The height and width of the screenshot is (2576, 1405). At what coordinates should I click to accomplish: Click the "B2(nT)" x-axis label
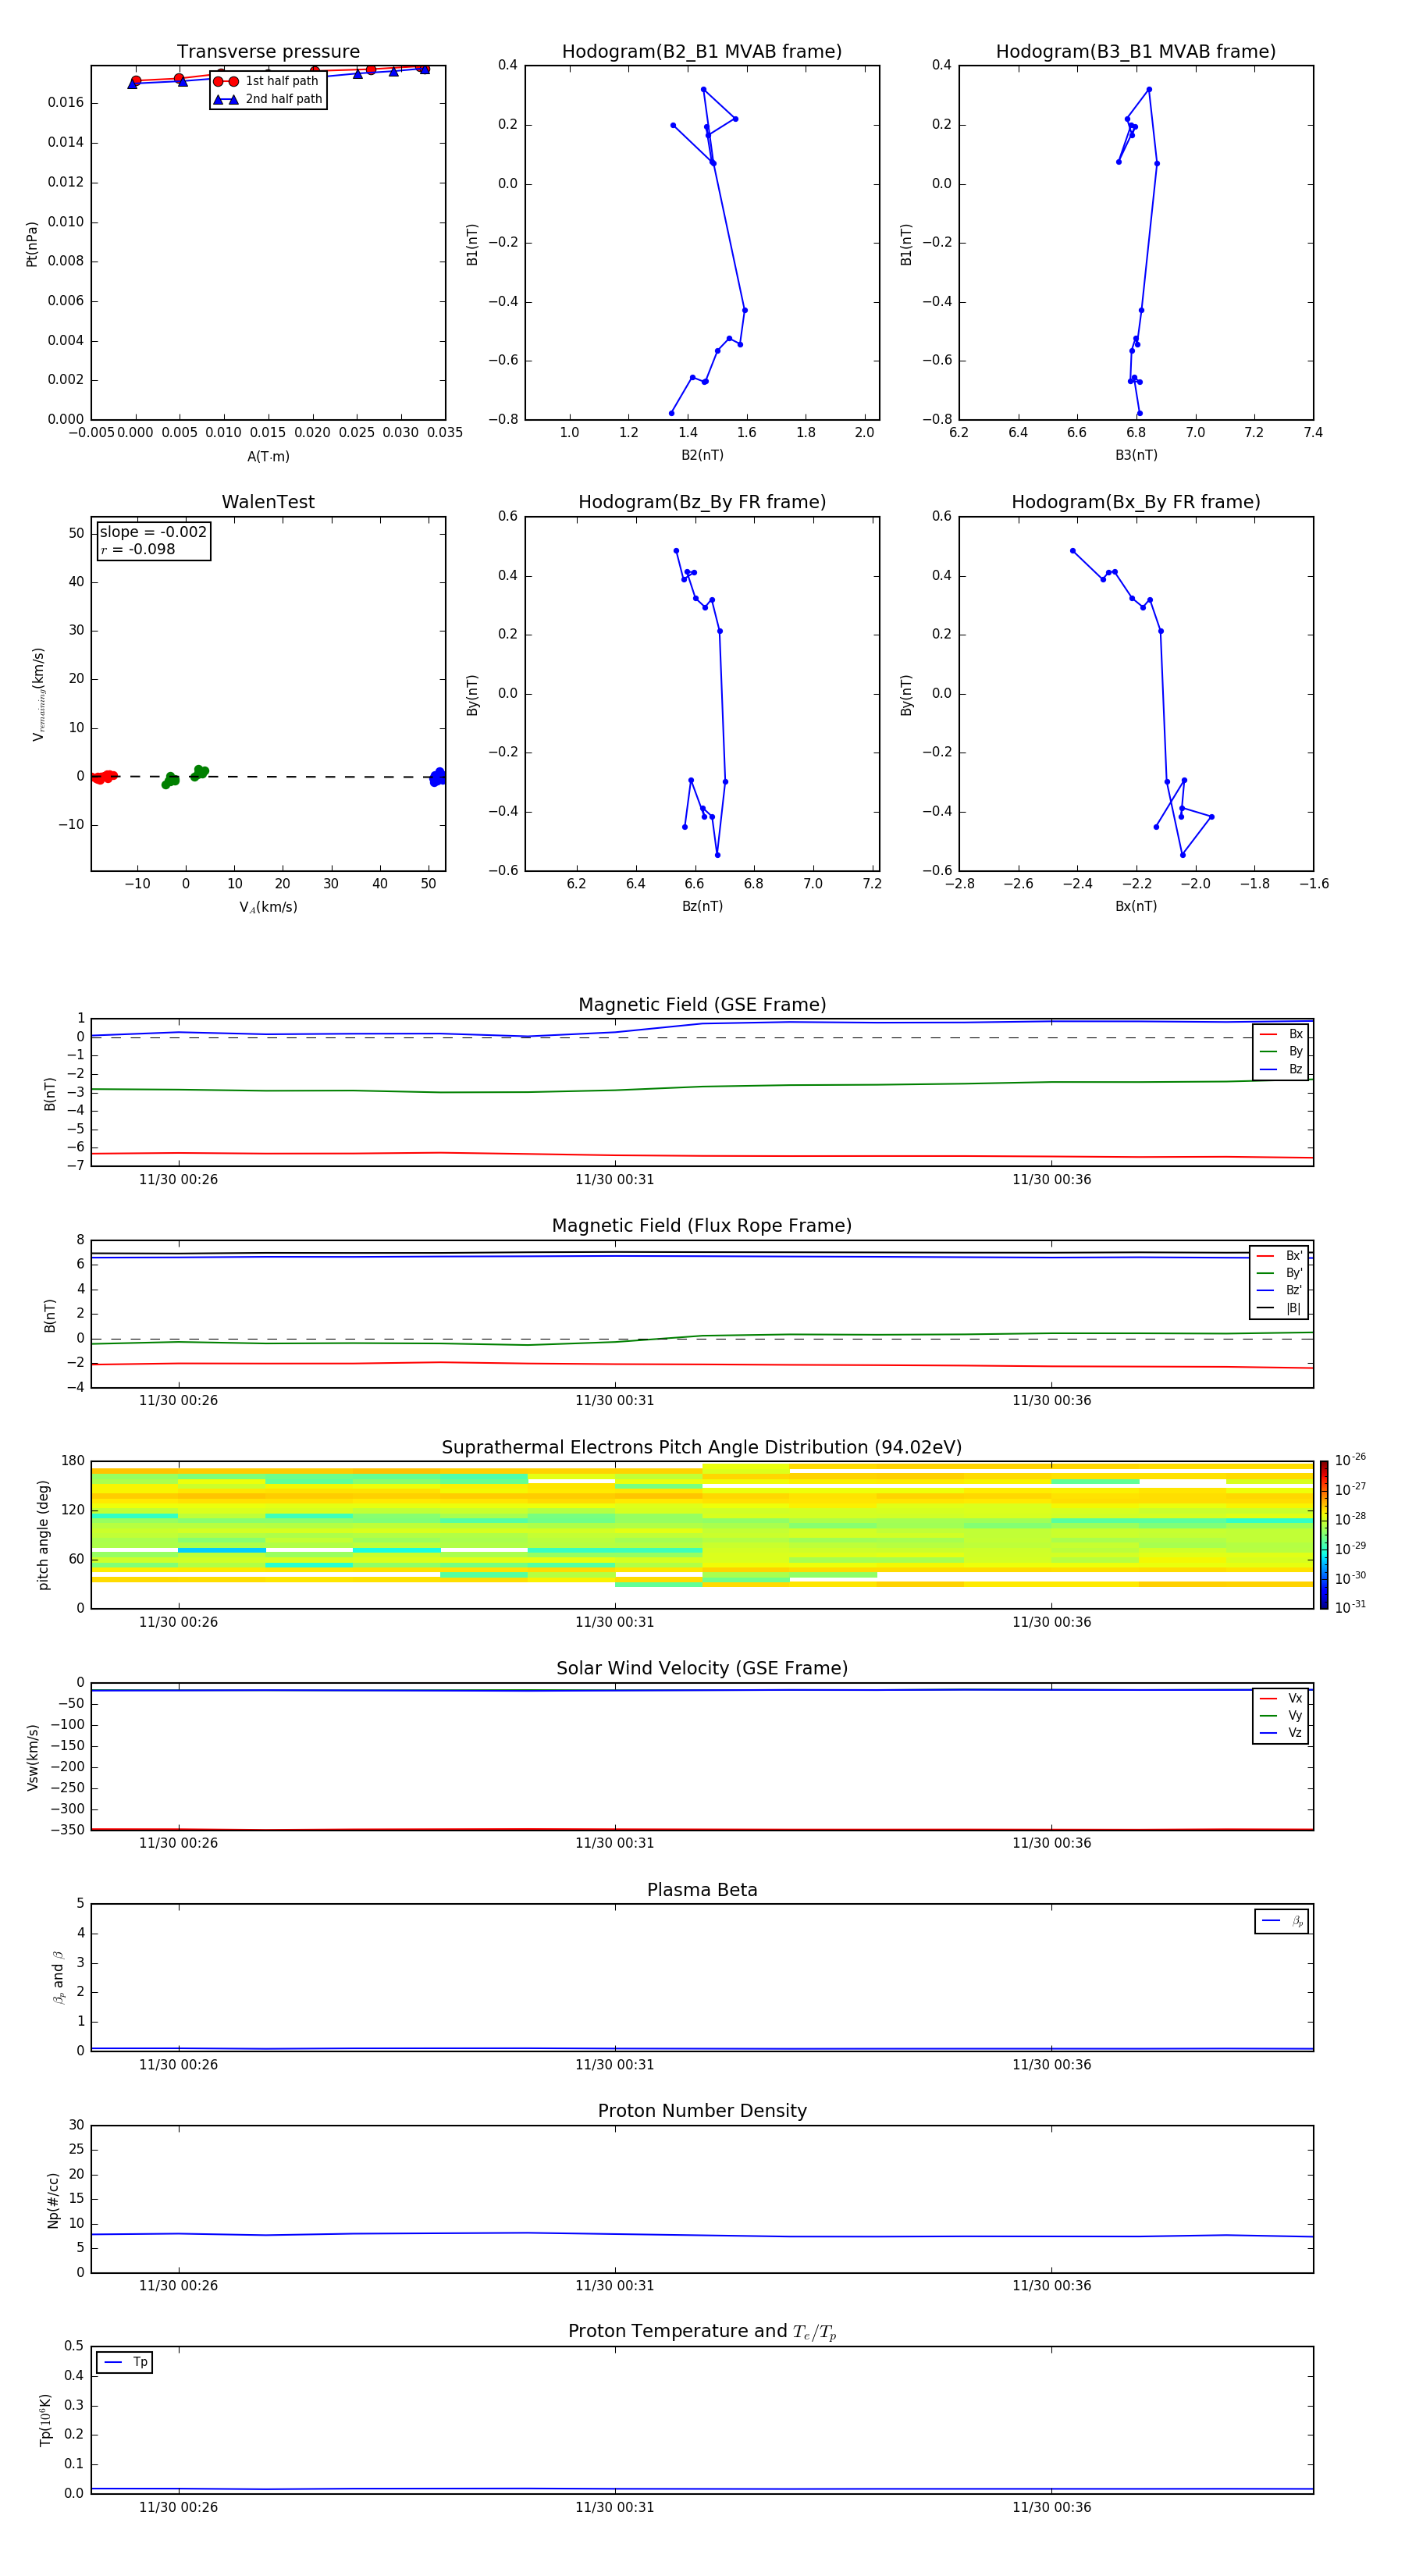[x=702, y=455]
